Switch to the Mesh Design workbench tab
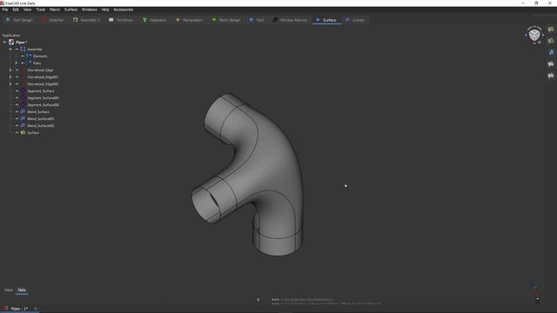557x313 pixels. [226, 20]
